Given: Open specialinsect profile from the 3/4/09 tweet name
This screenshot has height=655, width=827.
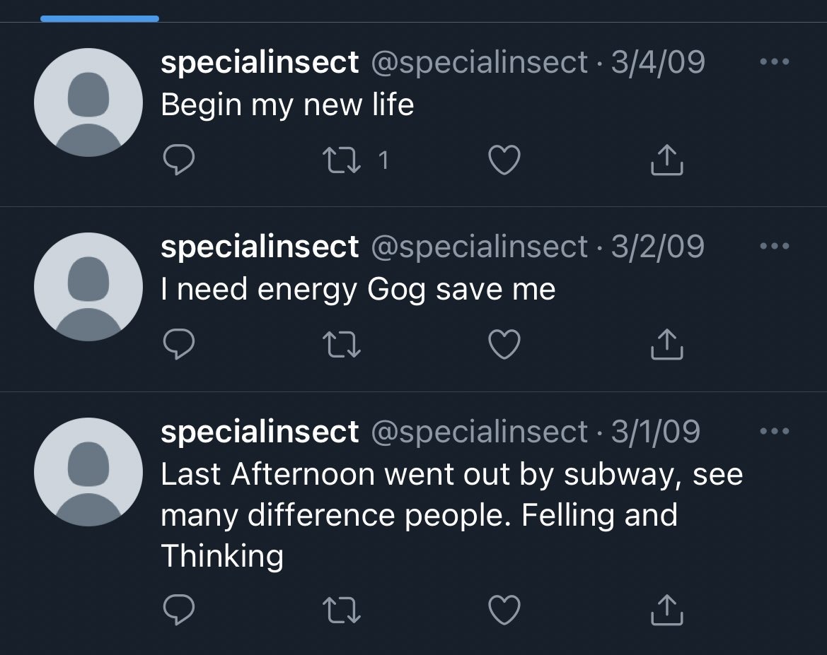Looking at the screenshot, I should pyautogui.click(x=260, y=63).
